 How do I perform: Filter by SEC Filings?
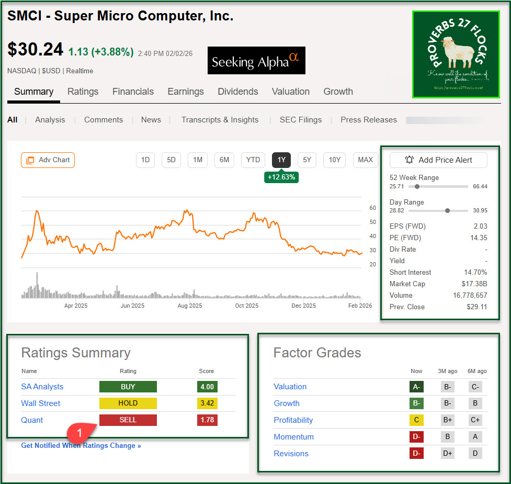pyautogui.click(x=301, y=120)
